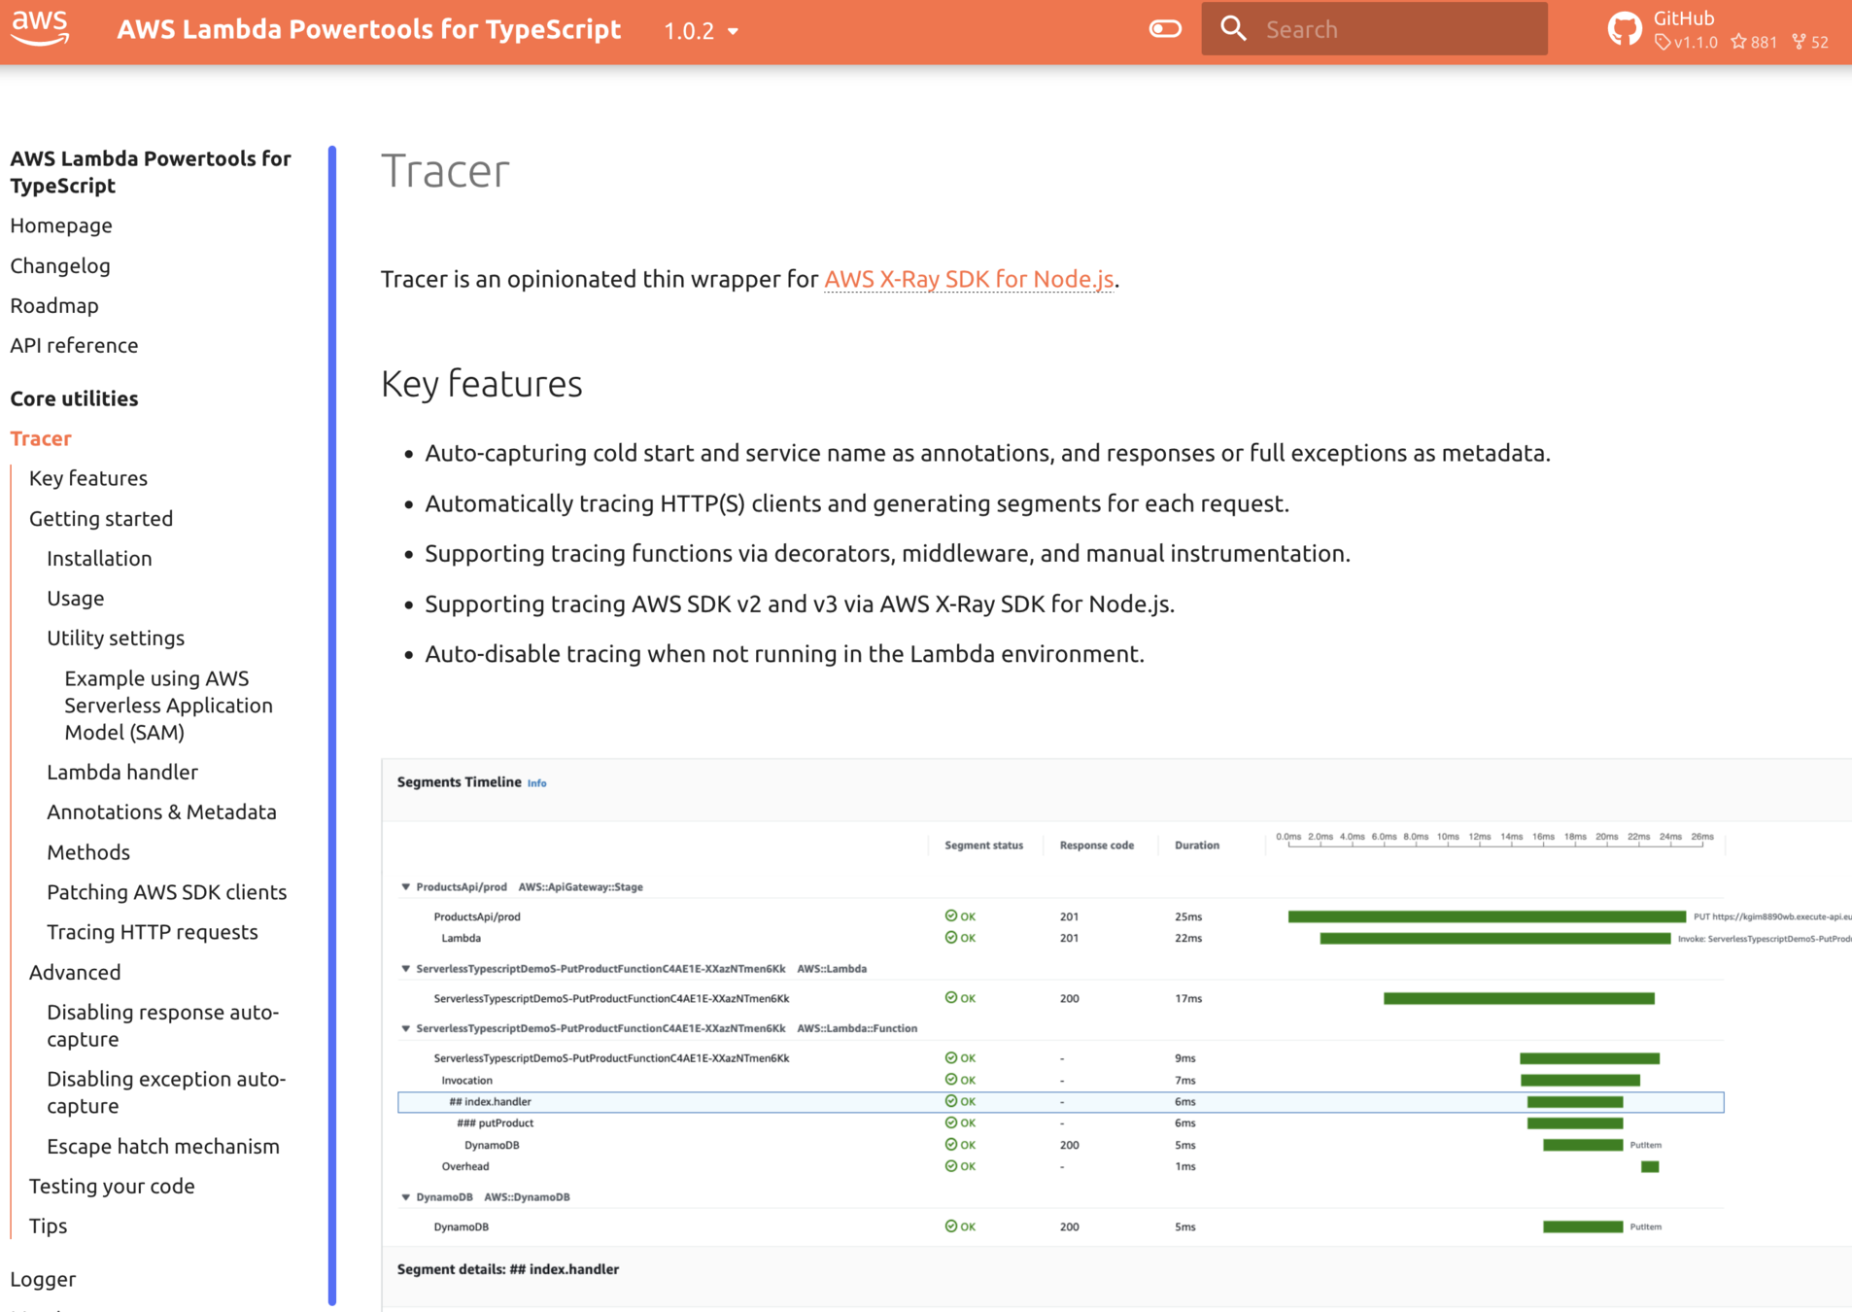Screen dimensions: 1852x1312
Task: Click the search magnifier icon
Action: pos(1233,29)
